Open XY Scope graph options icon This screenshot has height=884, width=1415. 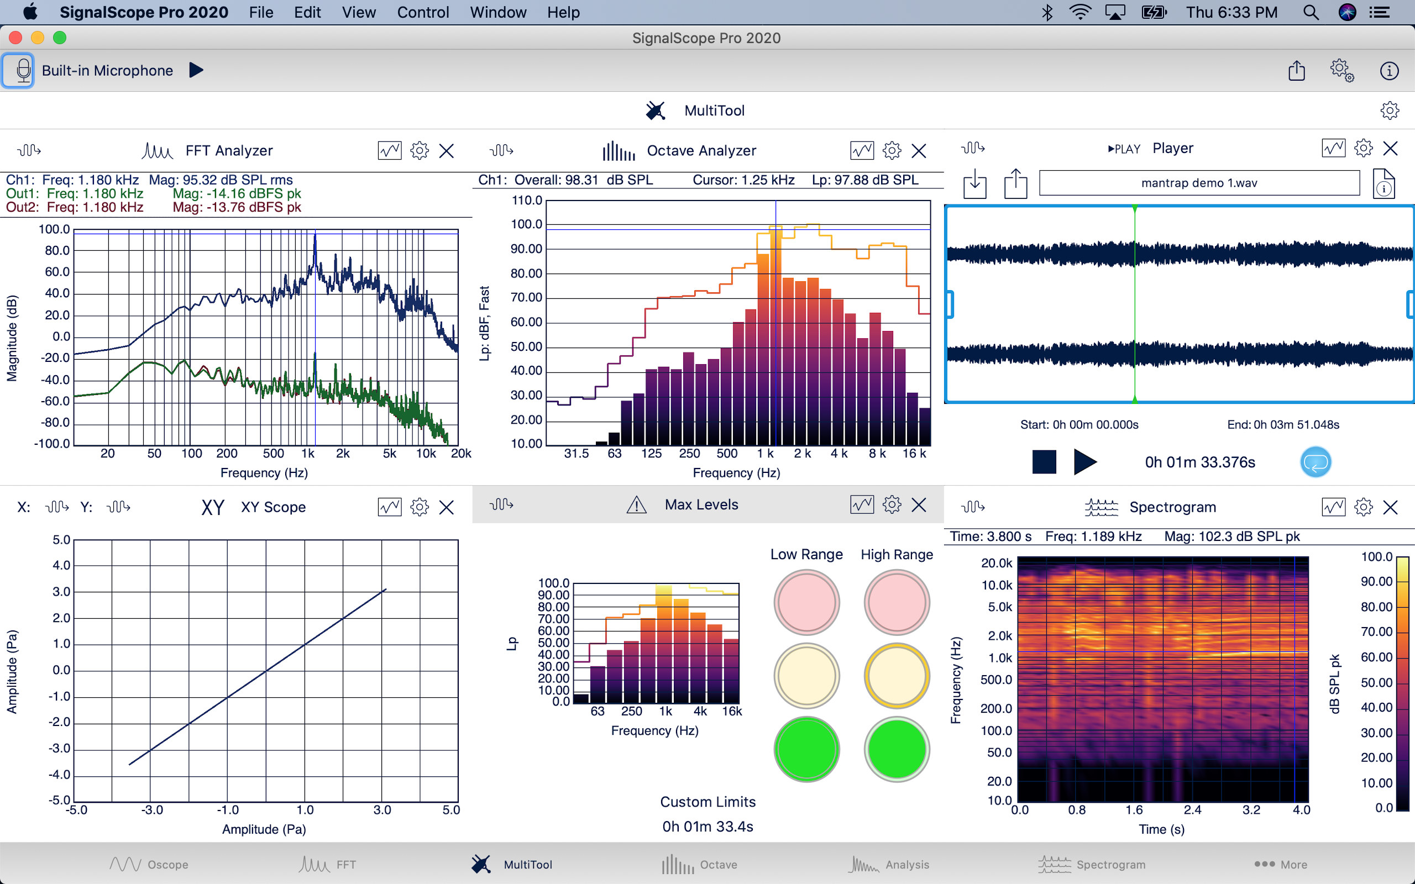[390, 507]
